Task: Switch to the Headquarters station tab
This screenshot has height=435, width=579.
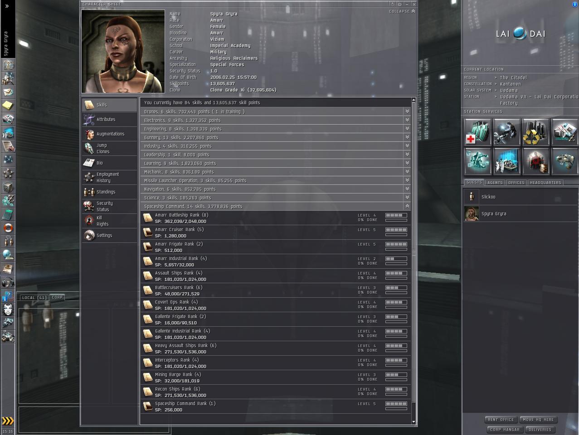Action: (x=545, y=183)
